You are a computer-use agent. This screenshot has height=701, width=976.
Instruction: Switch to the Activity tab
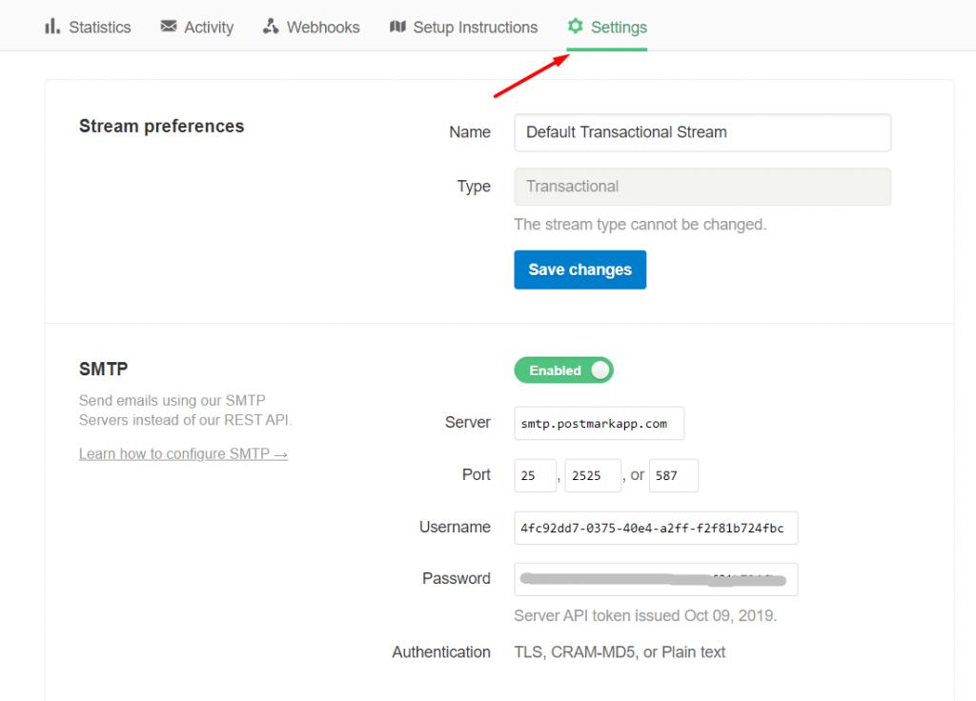196,27
